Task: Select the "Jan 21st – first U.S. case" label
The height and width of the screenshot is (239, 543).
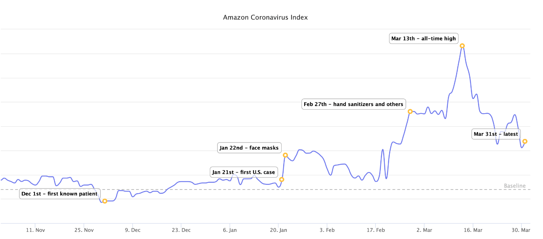Action: 244,172
